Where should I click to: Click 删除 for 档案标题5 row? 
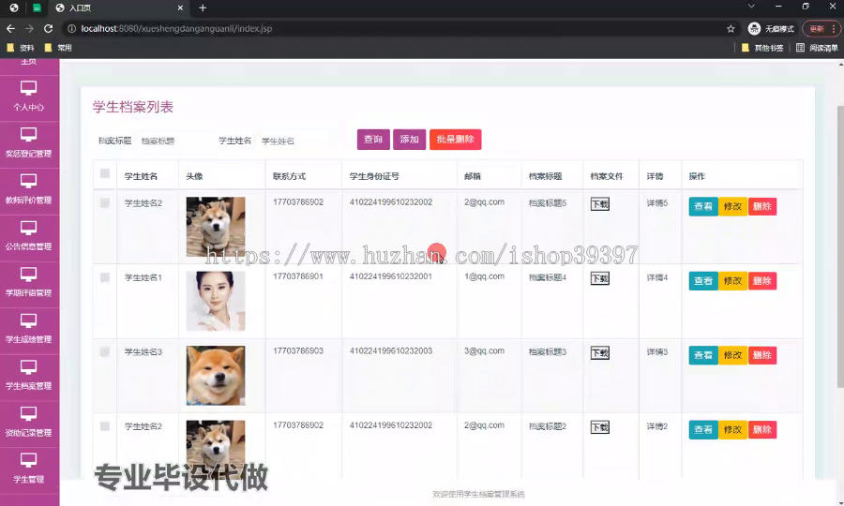pyautogui.click(x=762, y=206)
